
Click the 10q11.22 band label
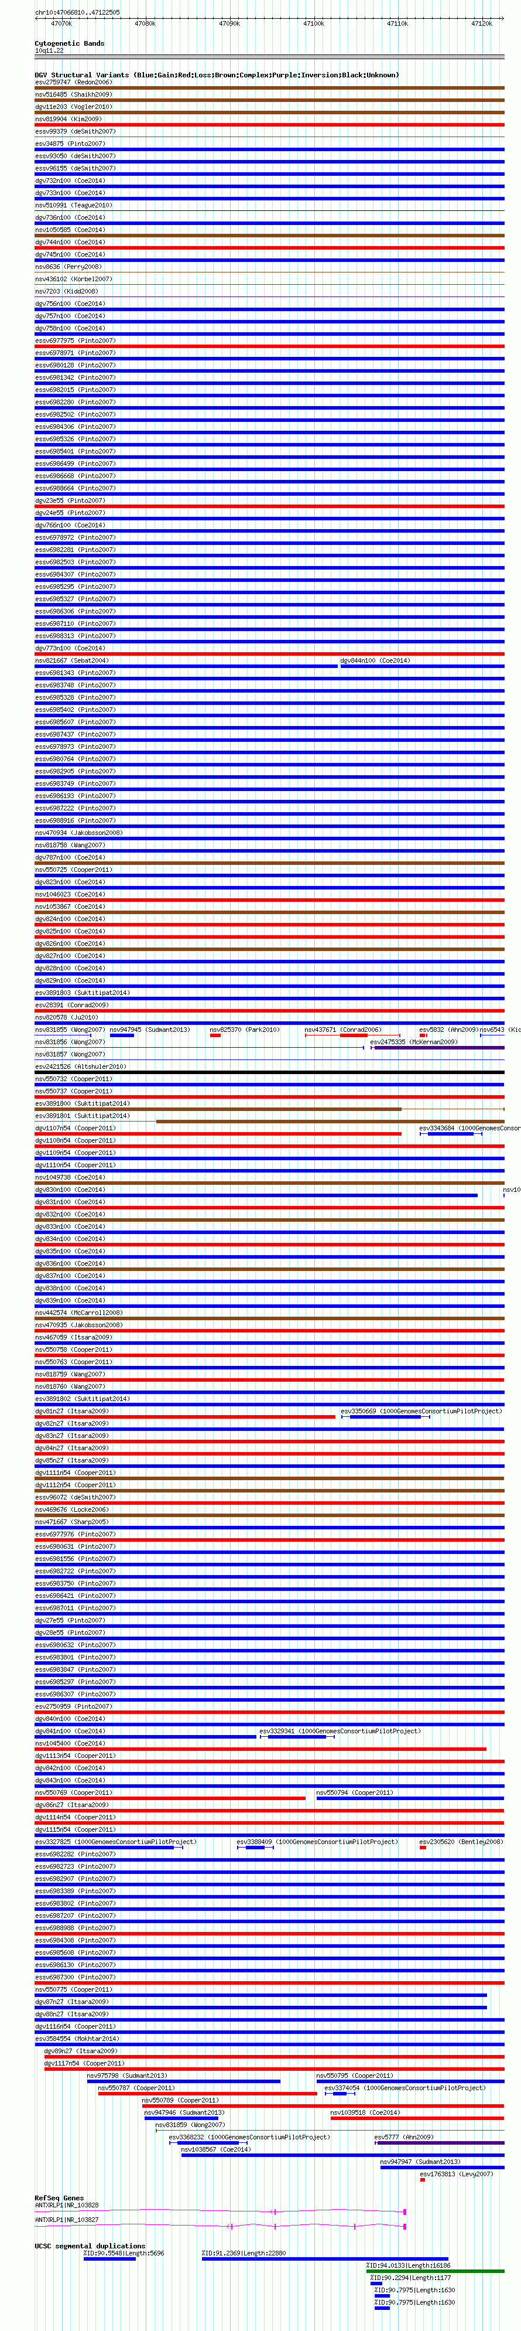[50, 50]
